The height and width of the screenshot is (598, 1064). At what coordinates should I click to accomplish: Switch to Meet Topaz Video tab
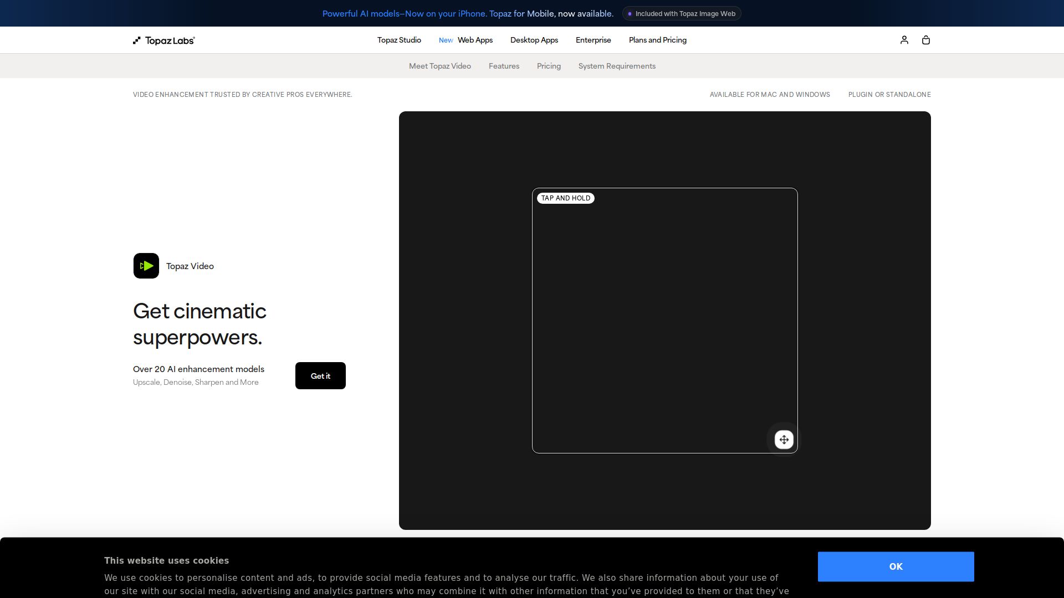pyautogui.click(x=440, y=66)
